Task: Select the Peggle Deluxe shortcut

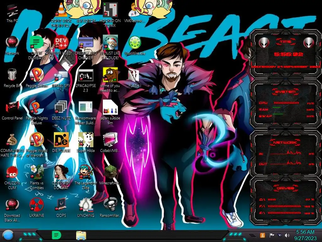Action: 36,78
